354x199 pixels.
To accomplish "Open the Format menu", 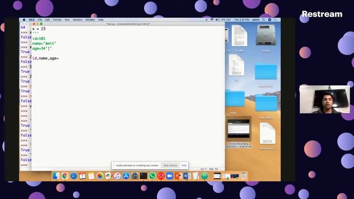I will pos(58,20).
